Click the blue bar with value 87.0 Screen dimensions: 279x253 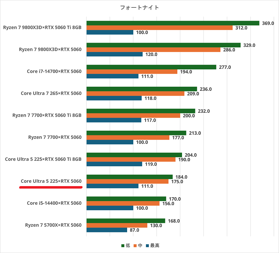click(107, 230)
